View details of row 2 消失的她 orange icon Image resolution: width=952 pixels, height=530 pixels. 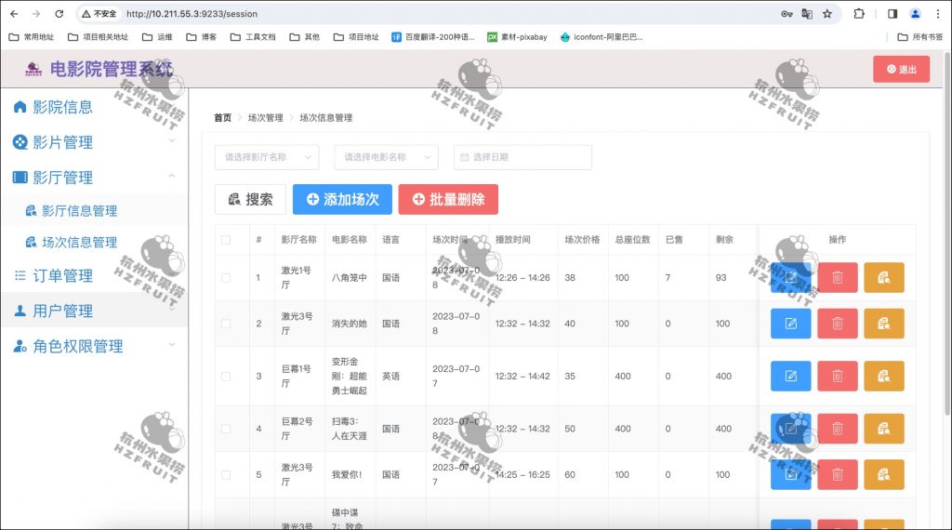[x=884, y=324]
